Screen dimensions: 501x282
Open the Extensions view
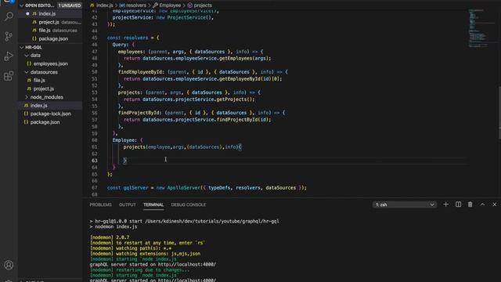pyautogui.click(x=9, y=76)
